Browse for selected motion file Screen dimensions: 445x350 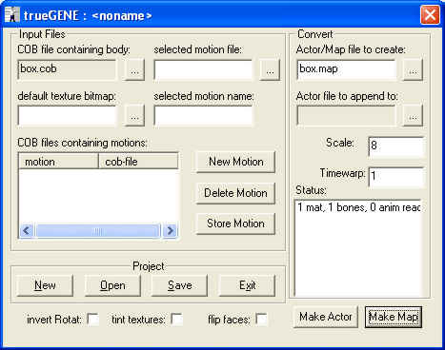click(270, 69)
